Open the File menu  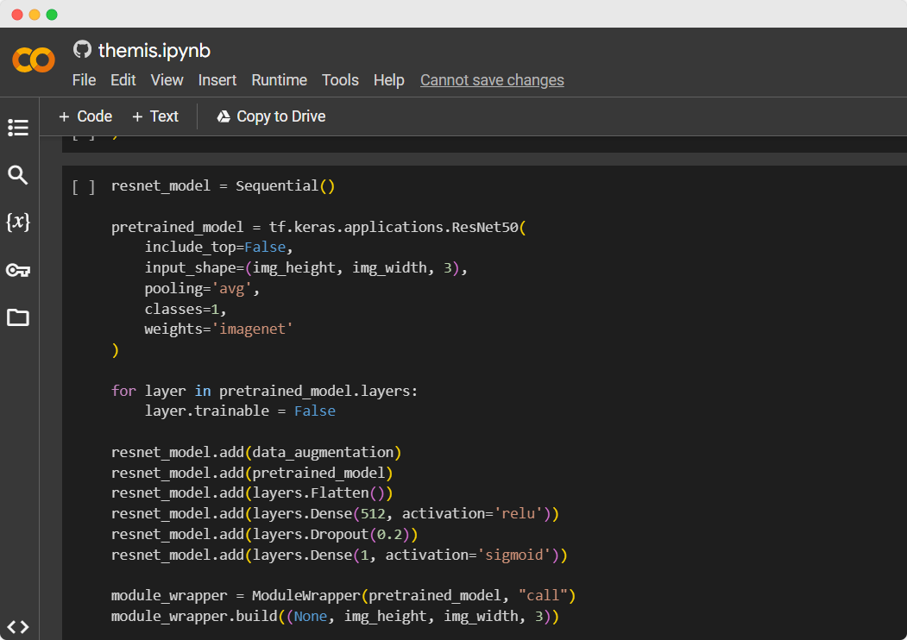click(84, 80)
